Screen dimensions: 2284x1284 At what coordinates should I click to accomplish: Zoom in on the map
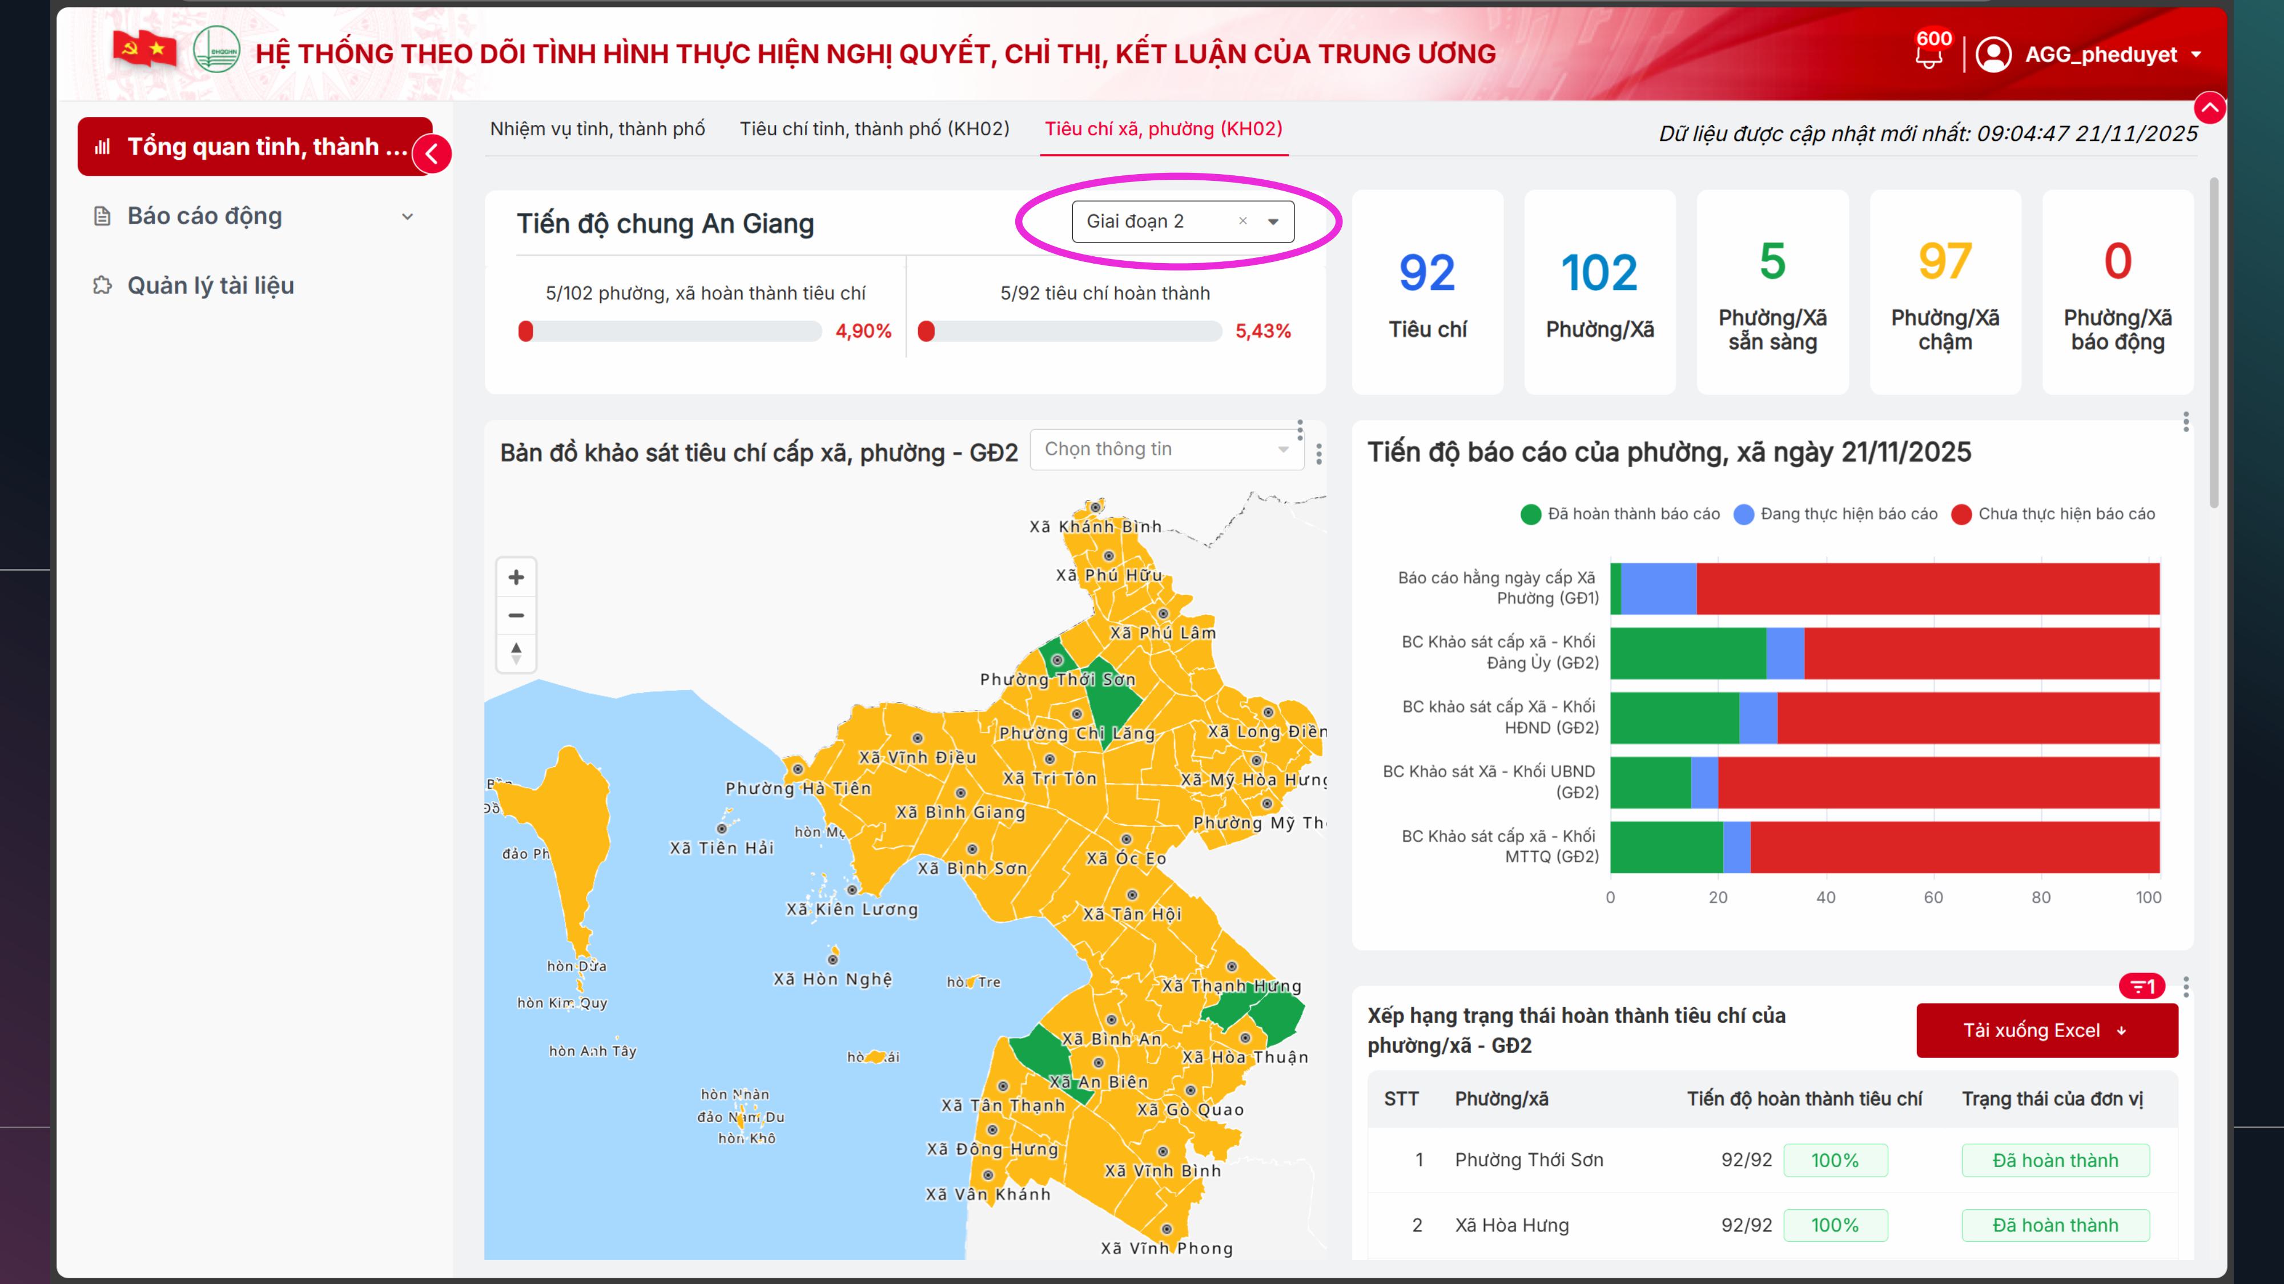click(516, 578)
